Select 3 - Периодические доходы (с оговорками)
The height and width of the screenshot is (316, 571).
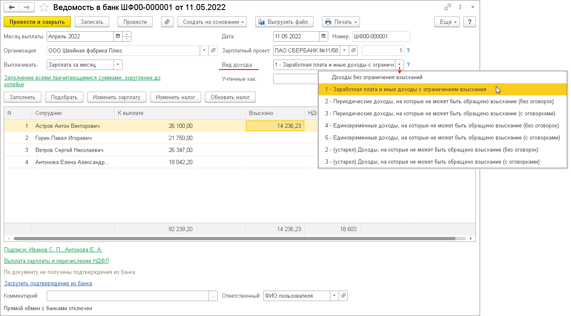click(443, 114)
